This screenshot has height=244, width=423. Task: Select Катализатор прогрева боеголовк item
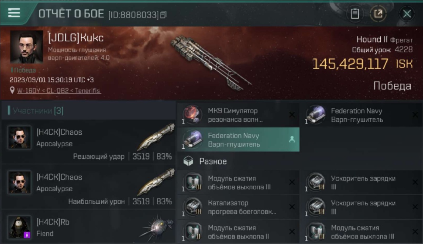coord(238,207)
